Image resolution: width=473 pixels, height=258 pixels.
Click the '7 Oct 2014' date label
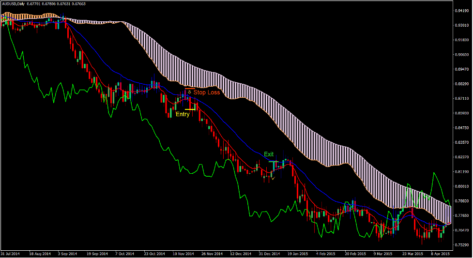[124, 254]
